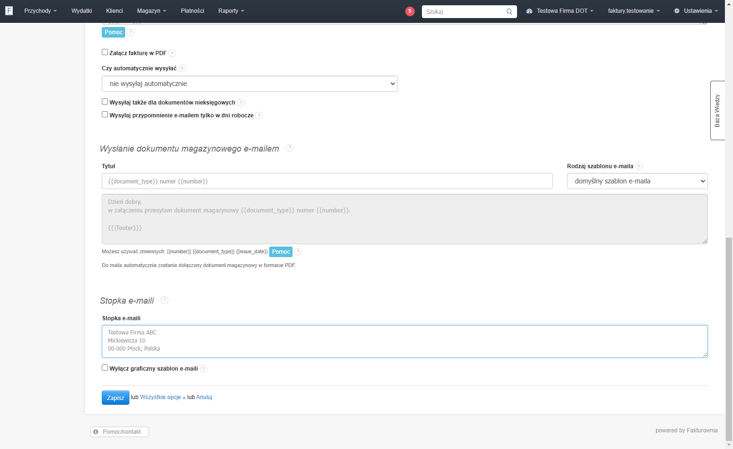Show help for Załącz fakturę w PDF
Screen dimensions: 733x449
pos(172,53)
